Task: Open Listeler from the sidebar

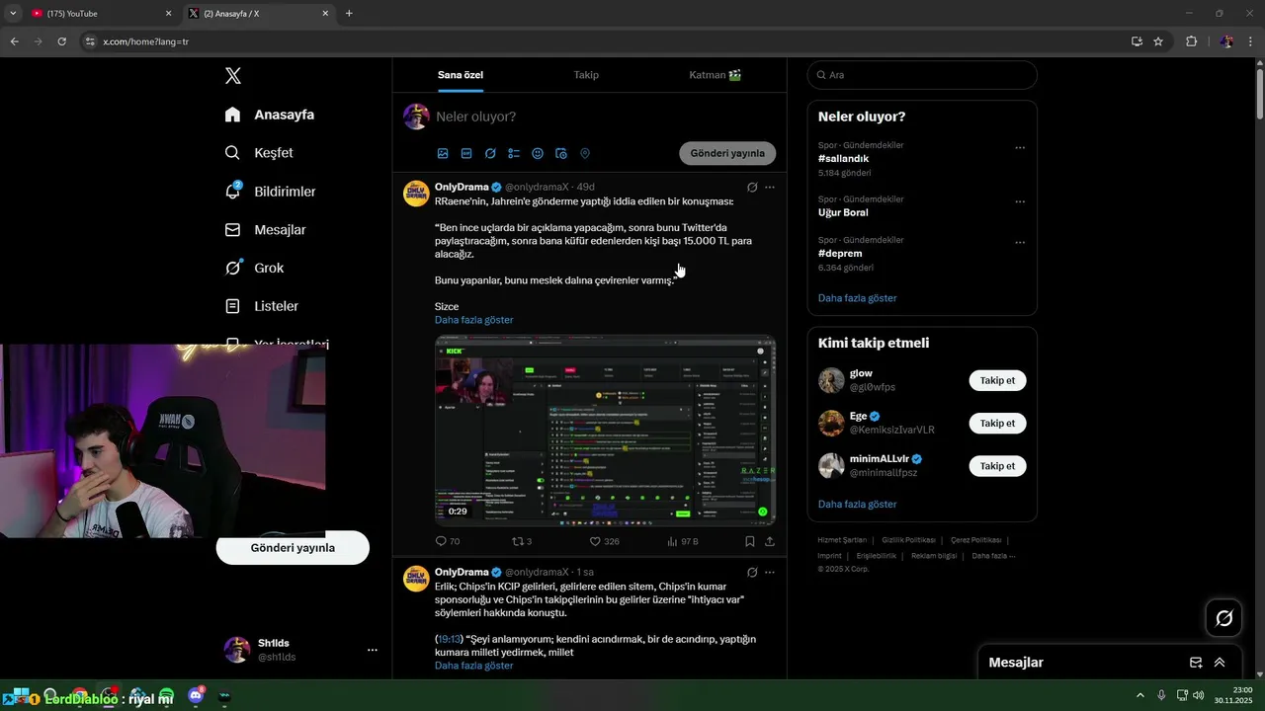Action: point(261,306)
